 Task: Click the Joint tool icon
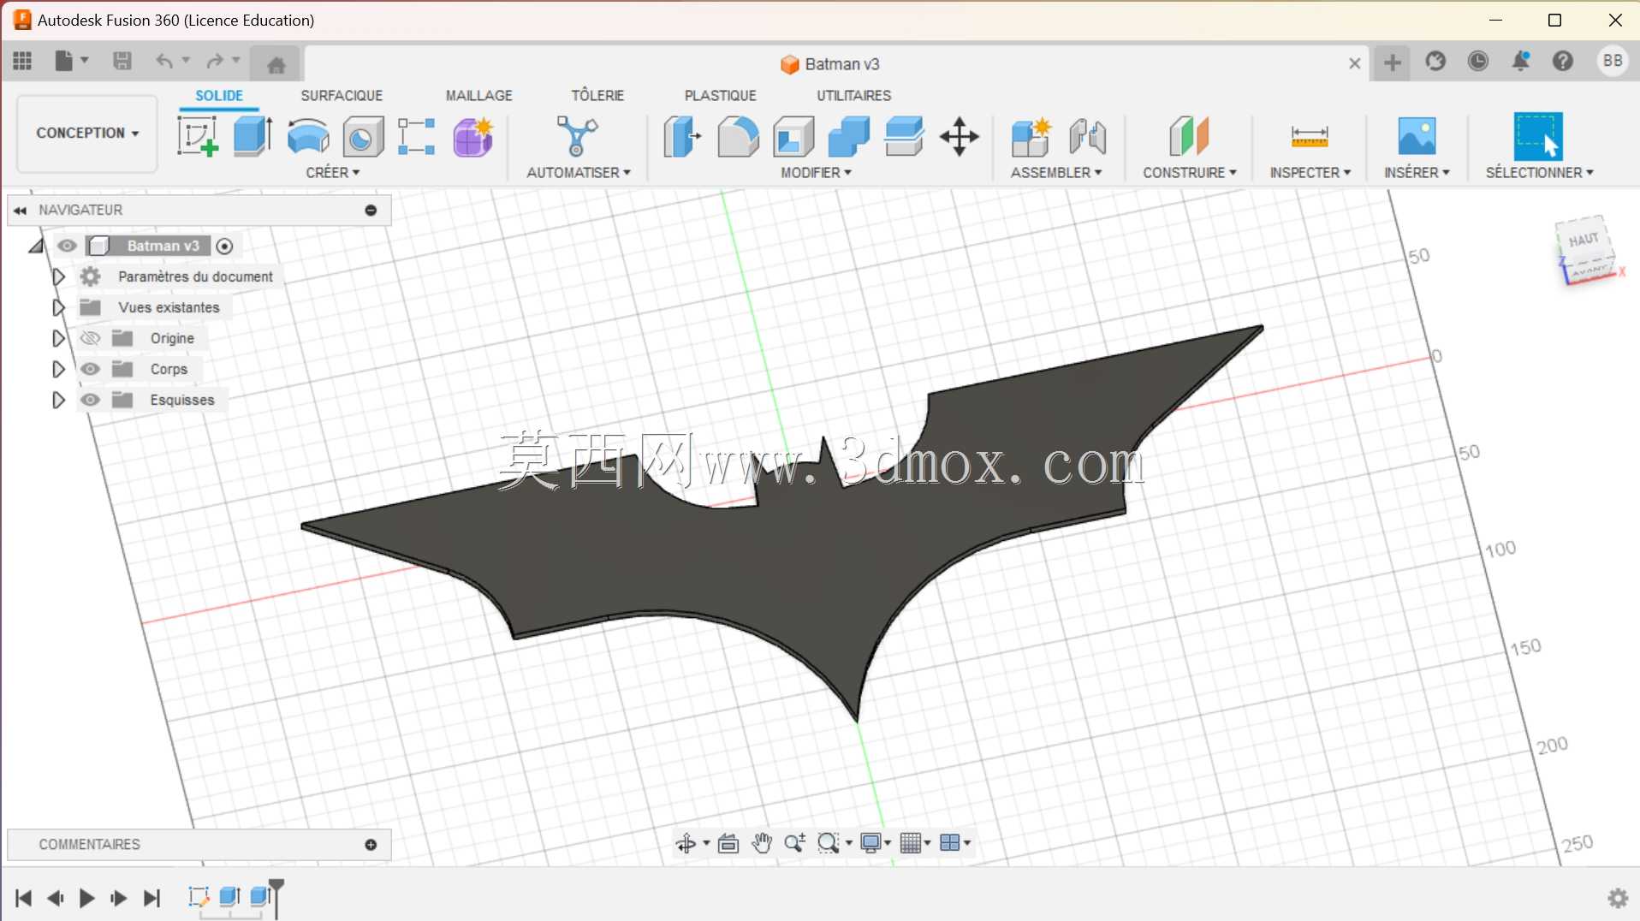point(1088,137)
